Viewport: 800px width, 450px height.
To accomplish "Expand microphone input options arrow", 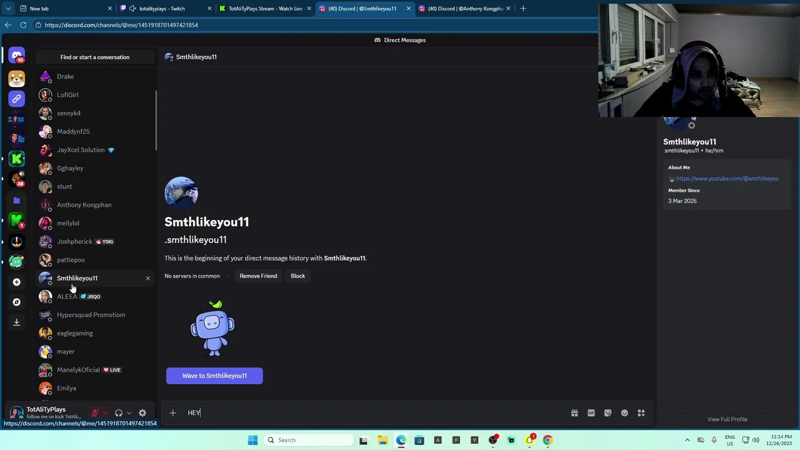I will tap(105, 413).
